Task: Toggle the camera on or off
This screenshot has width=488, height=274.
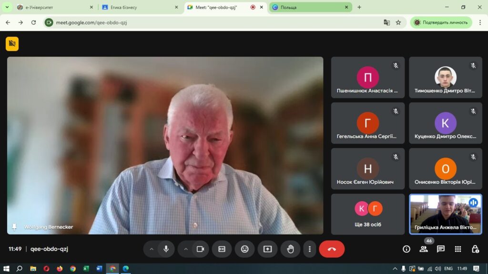Action: [201, 249]
